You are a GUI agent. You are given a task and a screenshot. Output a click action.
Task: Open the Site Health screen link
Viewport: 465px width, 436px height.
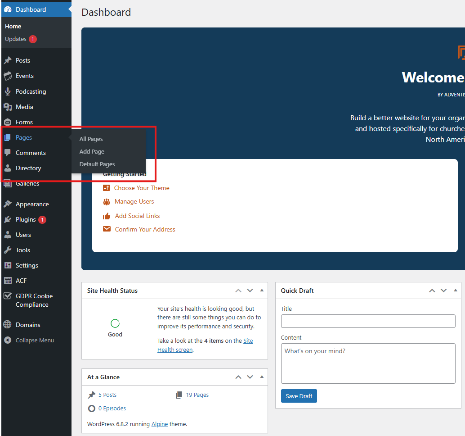205,345
